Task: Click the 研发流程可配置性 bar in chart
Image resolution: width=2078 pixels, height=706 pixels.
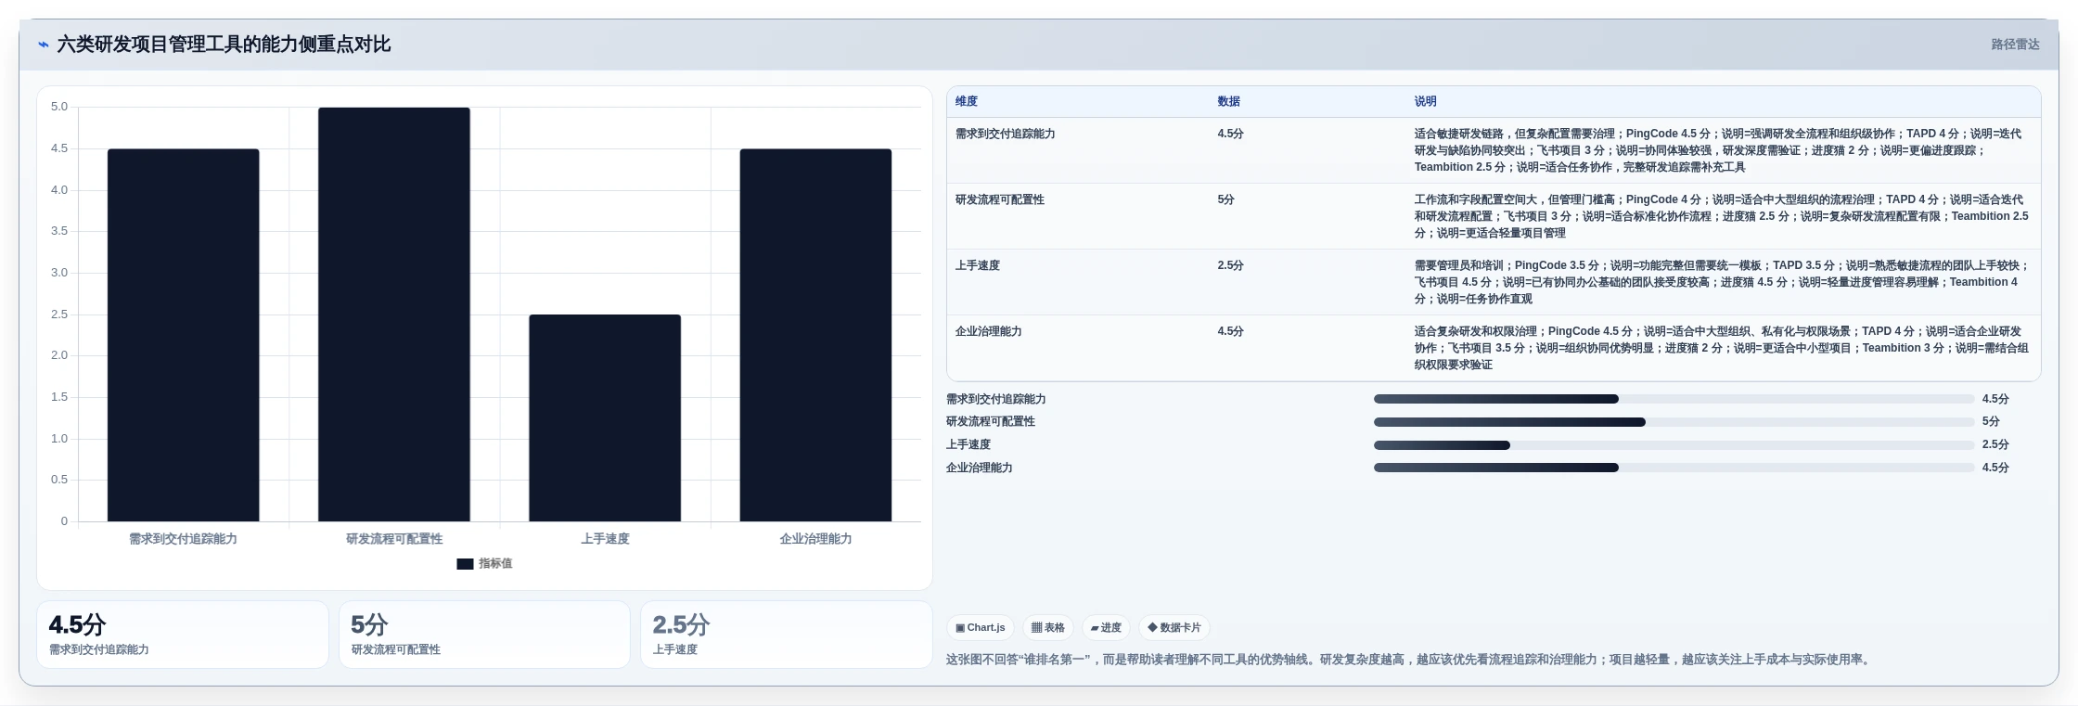Action: click(394, 314)
